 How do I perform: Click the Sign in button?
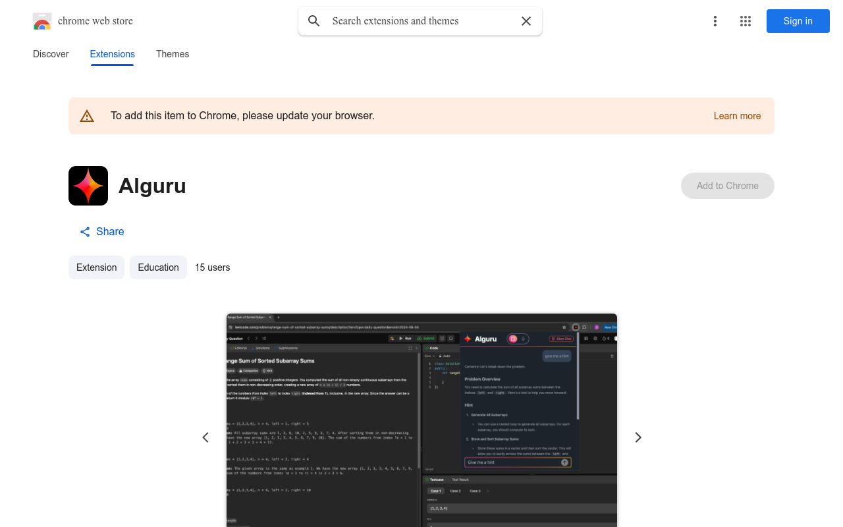click(798, 21)
